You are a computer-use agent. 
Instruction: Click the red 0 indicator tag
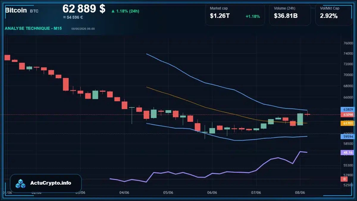(345, 179)
